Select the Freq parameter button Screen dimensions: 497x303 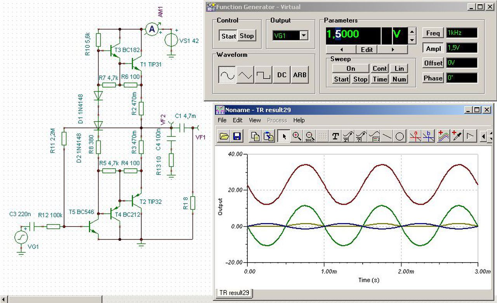[433, 33]
